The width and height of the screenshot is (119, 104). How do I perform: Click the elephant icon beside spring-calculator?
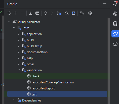tap(15, 22)
